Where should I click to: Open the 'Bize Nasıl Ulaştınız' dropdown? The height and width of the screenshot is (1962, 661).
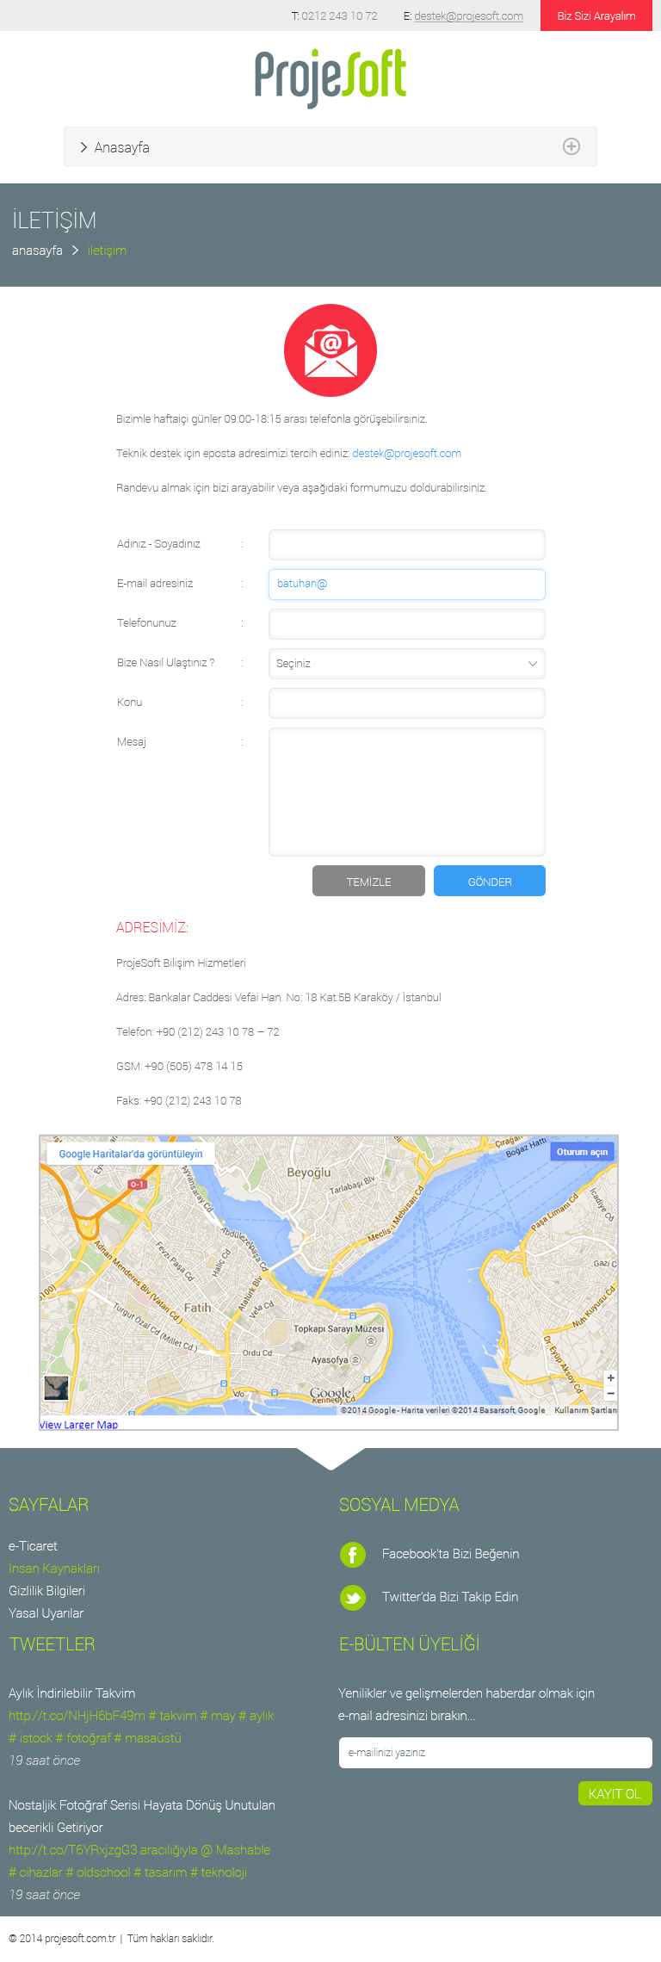(406, 664)
